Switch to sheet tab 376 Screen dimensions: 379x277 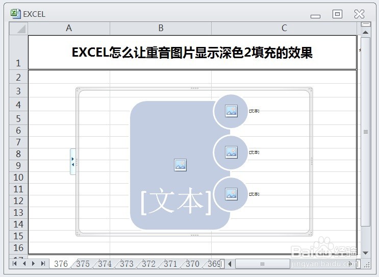point(61,264)
